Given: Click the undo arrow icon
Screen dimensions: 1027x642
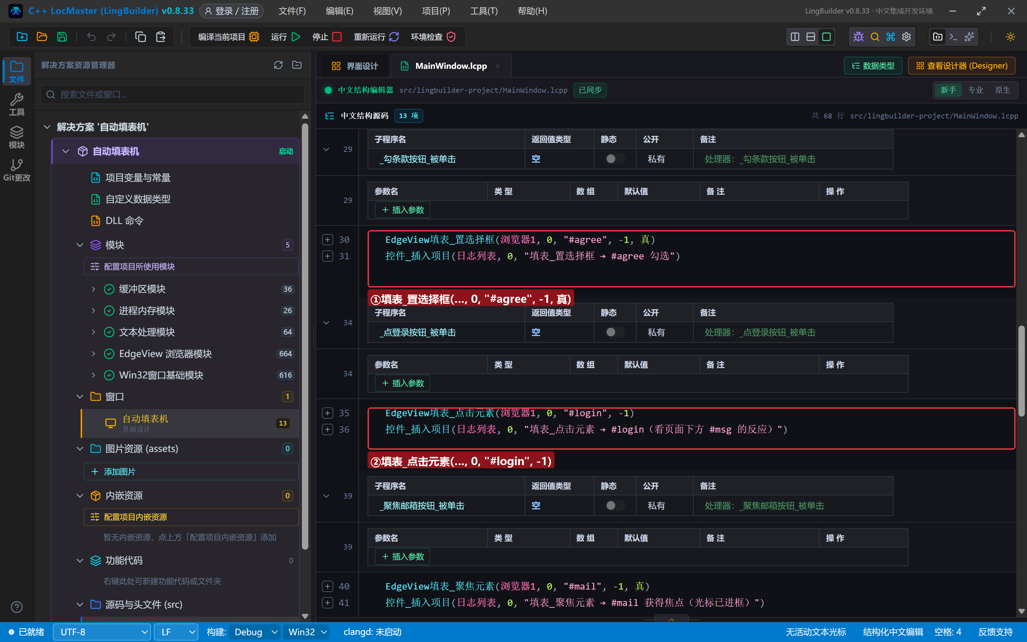Looking at the screenshot, I should pyautogui.click(x=91, y=37).
